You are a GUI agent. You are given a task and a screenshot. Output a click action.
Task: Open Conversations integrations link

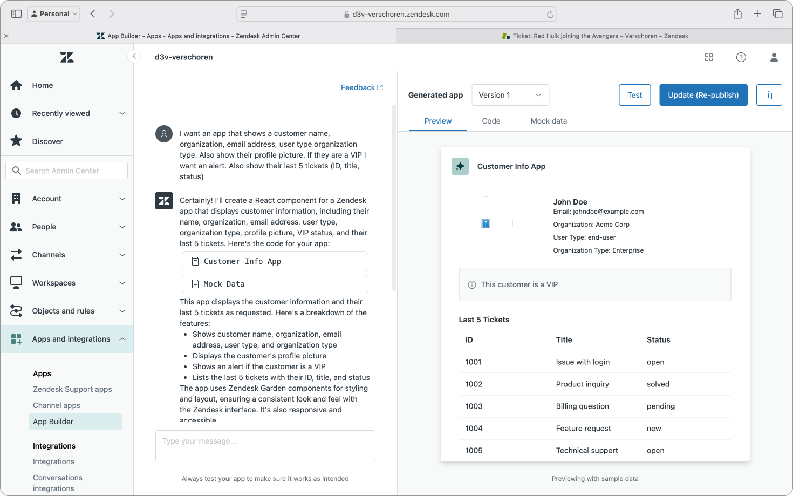tap(58, 483)
